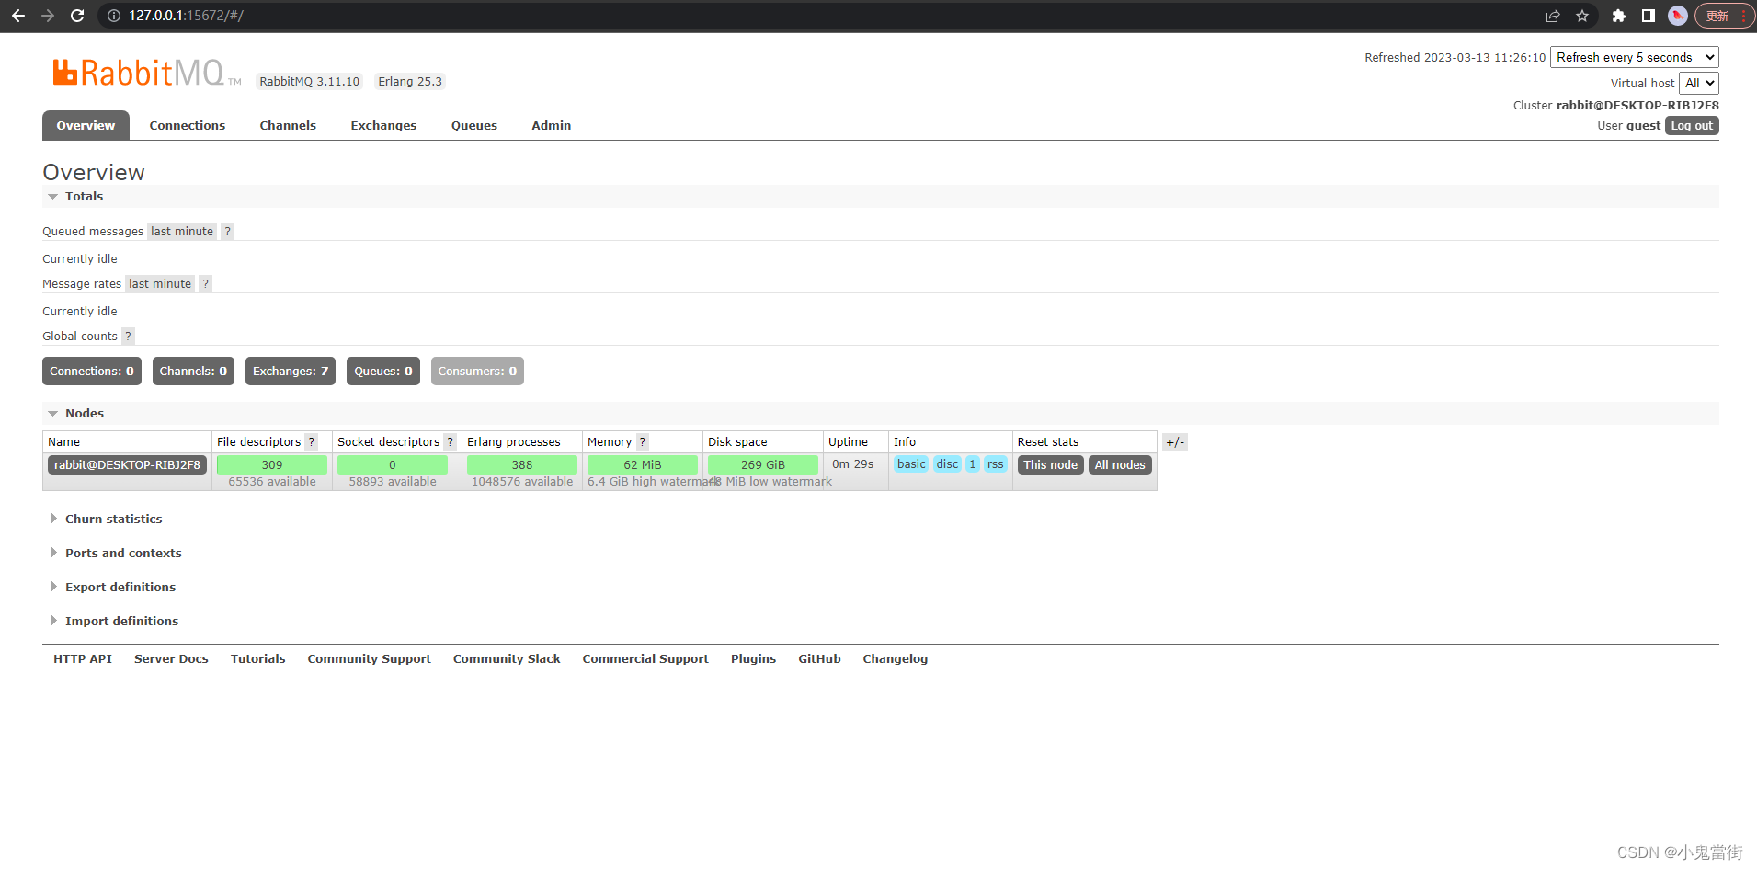Open the HTTP API footer link
1757x869 pixels.
(83, 659)
